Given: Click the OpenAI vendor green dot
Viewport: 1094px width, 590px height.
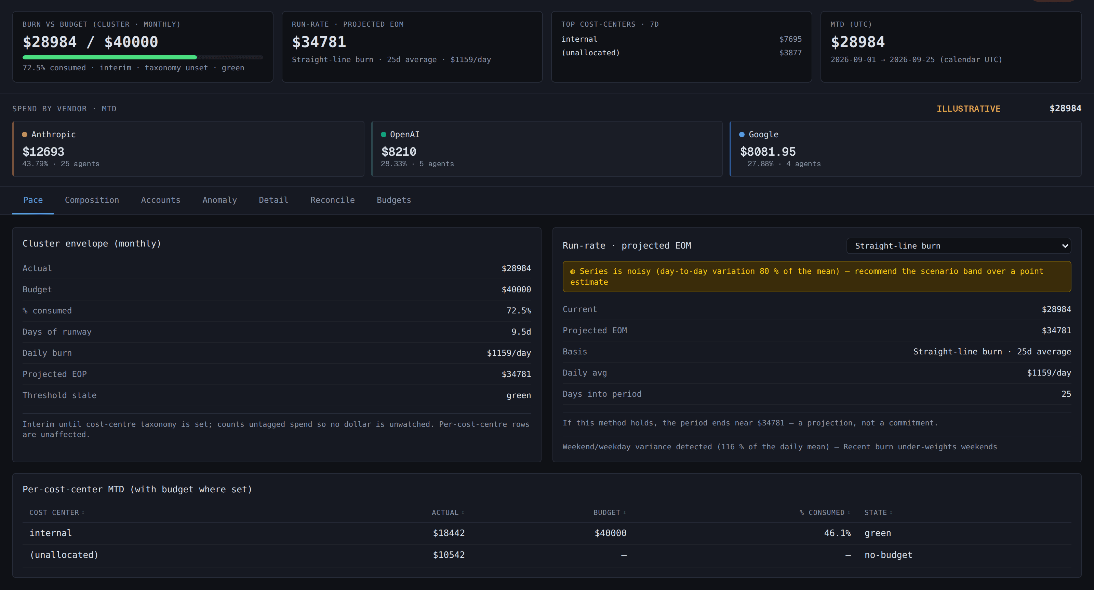Looking at the screenshot, I should point(384,135).
